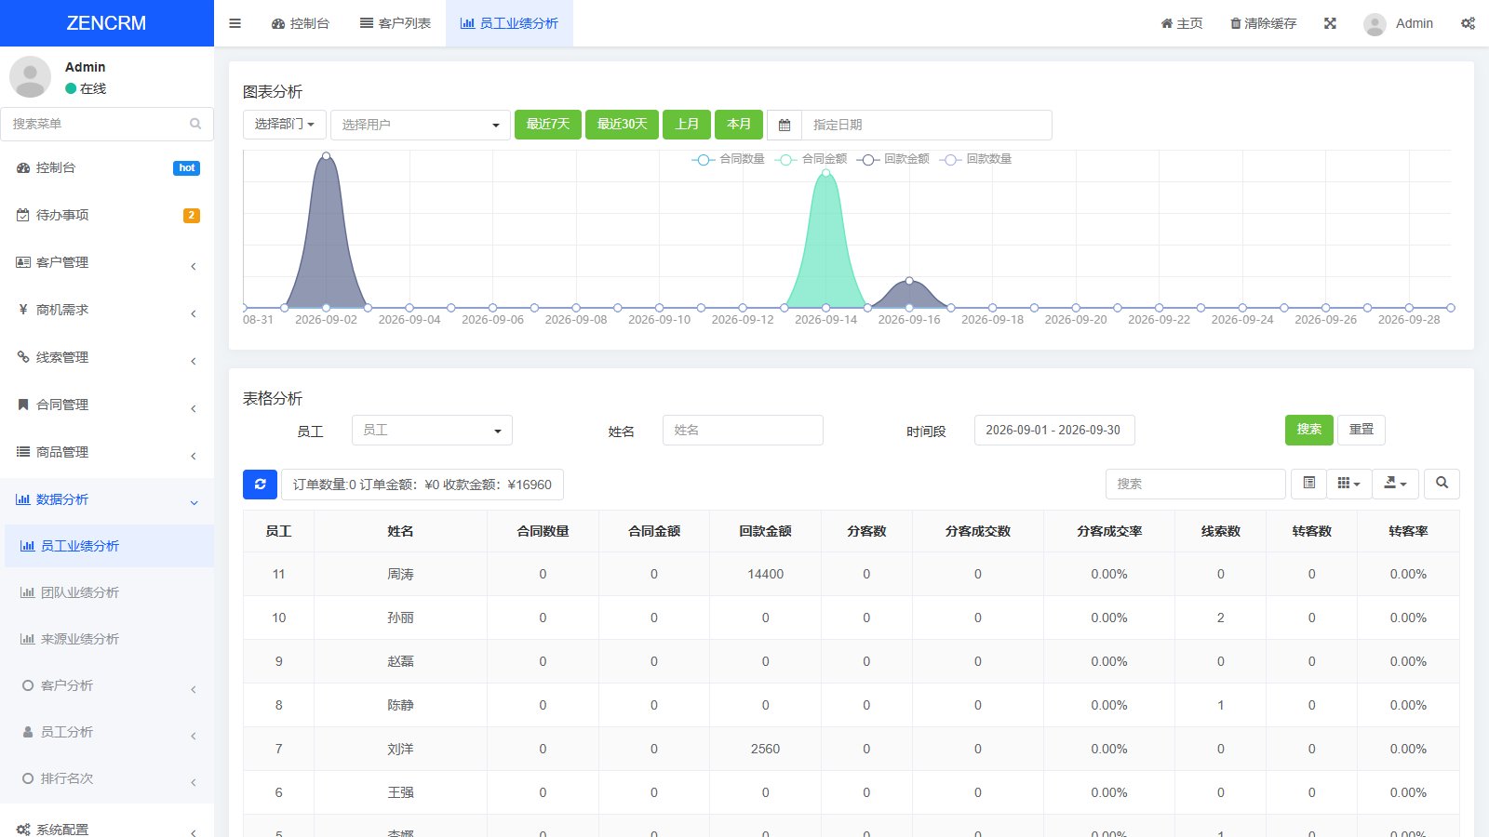Open the column visibility dropdown

1348,484
